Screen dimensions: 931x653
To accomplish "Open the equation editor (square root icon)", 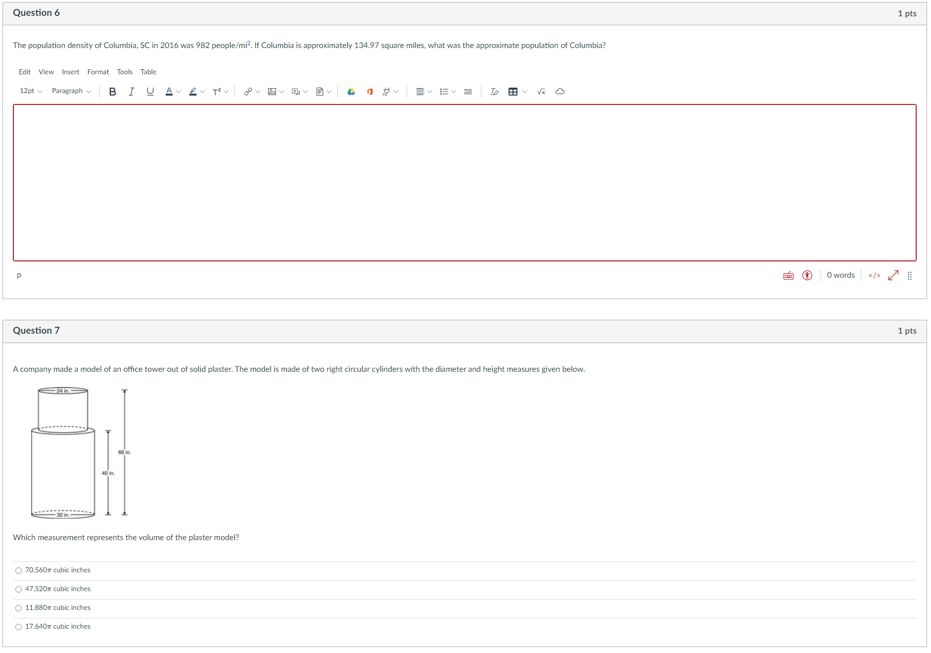I will click(541, 92).
